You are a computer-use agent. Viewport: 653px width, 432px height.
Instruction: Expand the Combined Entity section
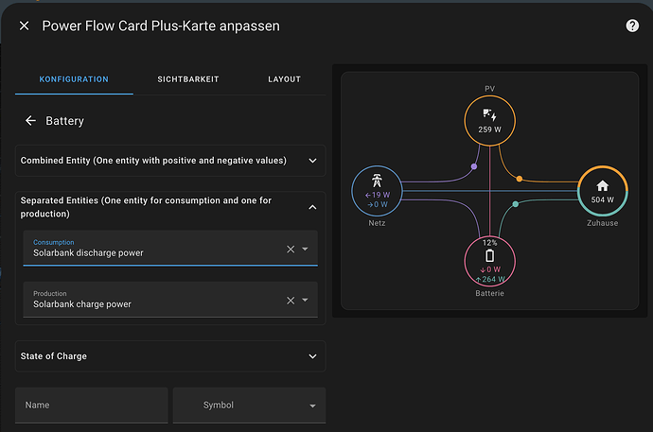312,161
